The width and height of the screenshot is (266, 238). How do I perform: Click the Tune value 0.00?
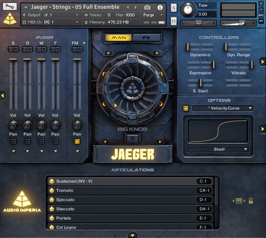point(203,14)
